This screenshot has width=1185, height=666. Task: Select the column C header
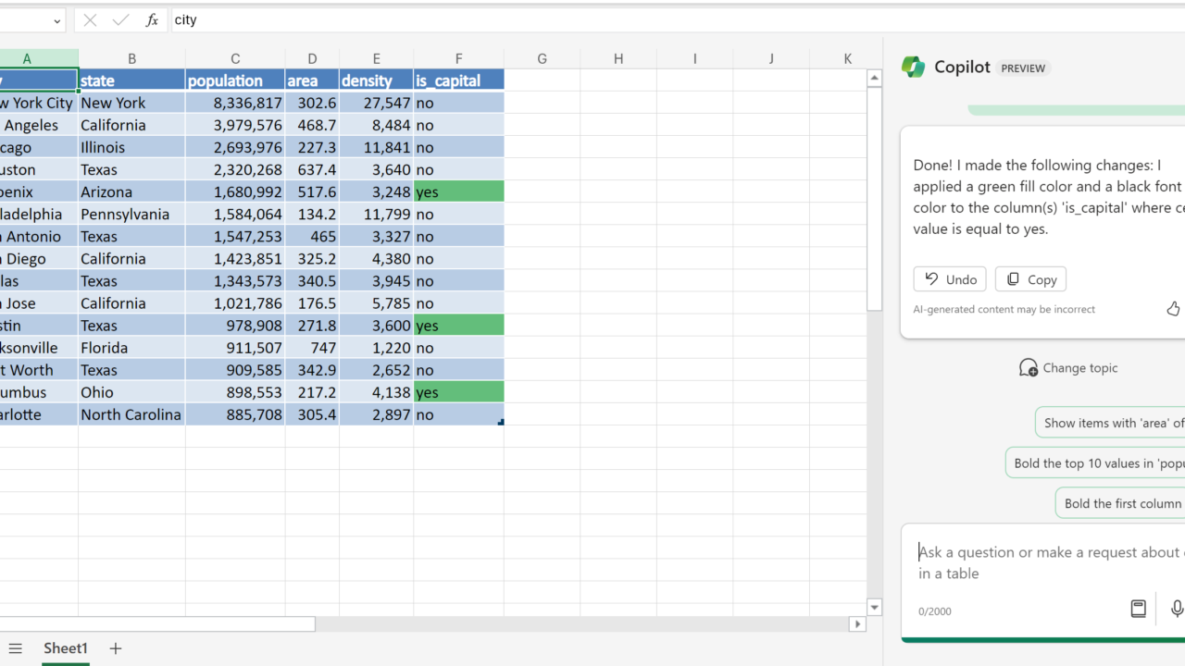235,58
